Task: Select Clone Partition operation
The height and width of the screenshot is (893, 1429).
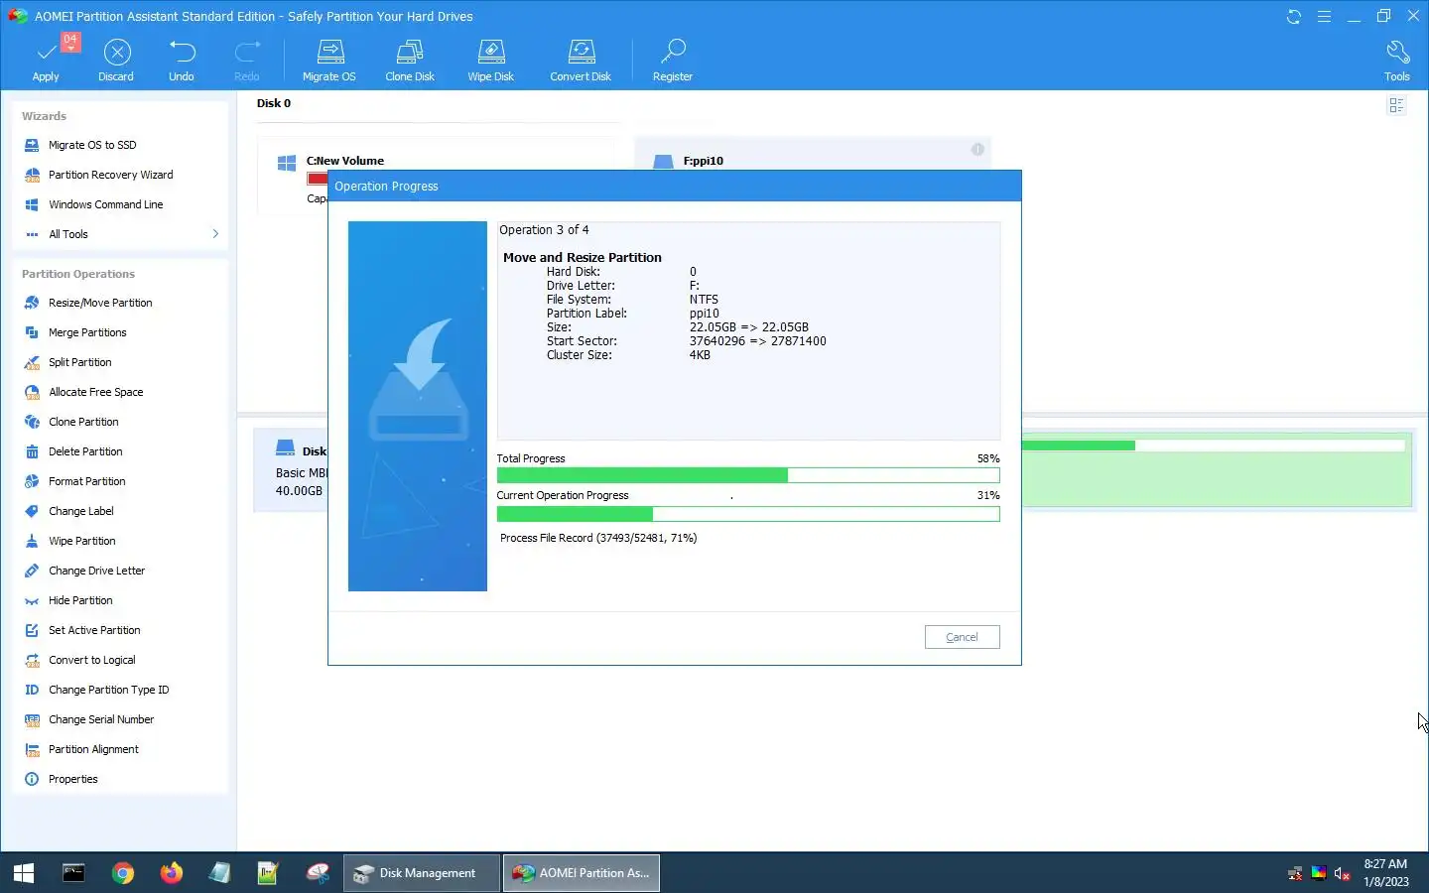Action: click(x=83, y=422)
